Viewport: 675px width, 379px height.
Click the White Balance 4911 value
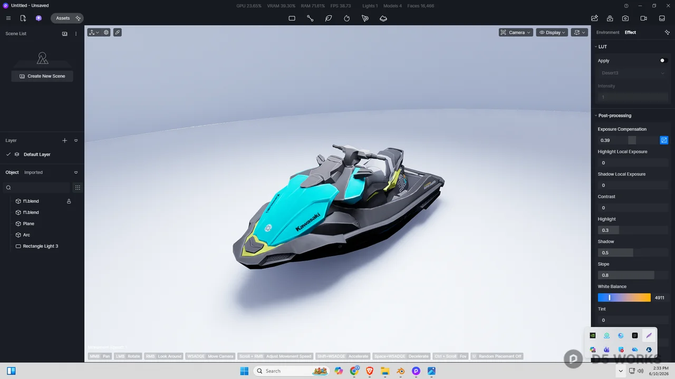point(660,298)
